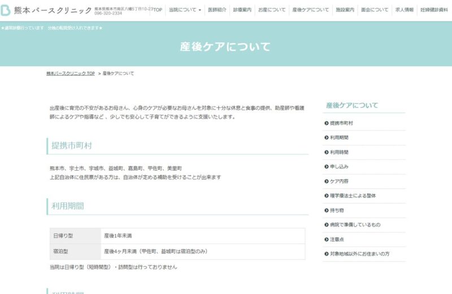Go to the 面会について page

375,10
